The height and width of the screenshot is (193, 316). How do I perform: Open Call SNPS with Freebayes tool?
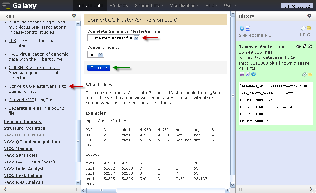(34, 67)
